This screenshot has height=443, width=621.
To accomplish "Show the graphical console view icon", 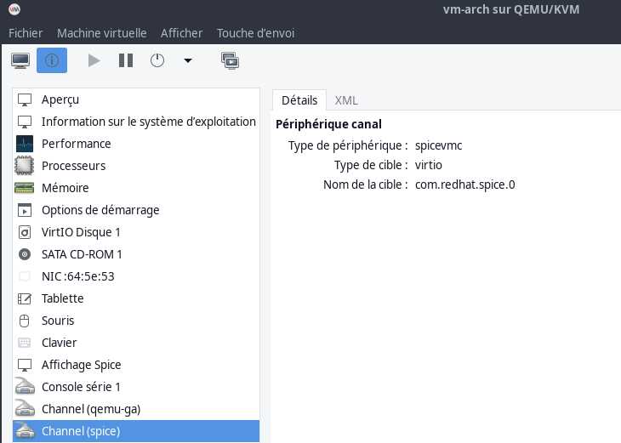I will [20, 60].
